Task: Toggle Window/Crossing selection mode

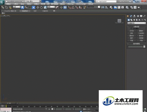Action: tap(34, 7)
